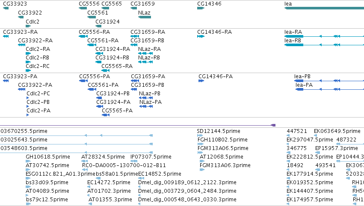Click the CG5556 gene label
This screenshot has height=206, width=364.
click(89, 4)
